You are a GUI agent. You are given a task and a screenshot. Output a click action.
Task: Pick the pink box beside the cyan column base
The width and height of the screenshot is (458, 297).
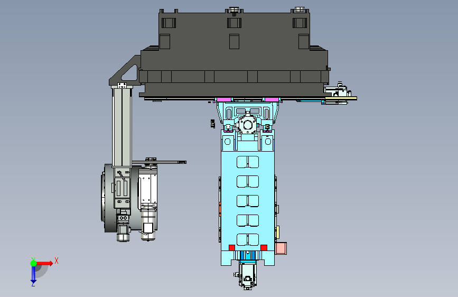281,248
